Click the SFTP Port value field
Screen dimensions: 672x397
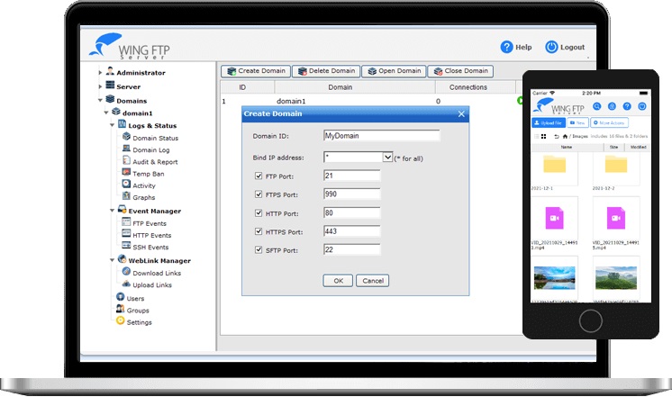point(352,249)
